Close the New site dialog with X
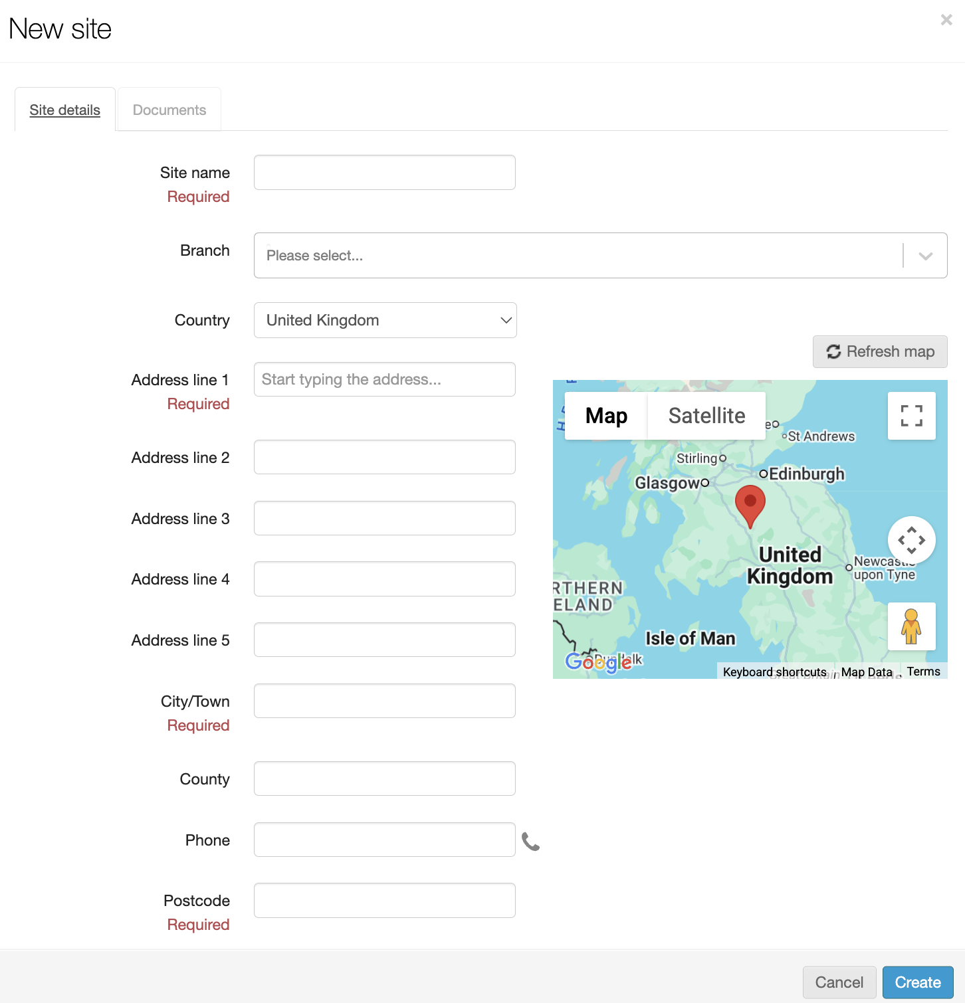 (946, 21)
